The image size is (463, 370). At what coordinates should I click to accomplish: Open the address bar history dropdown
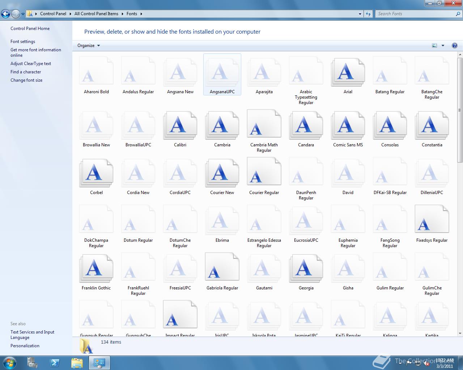pyautogui.click(x=360, y=14)
